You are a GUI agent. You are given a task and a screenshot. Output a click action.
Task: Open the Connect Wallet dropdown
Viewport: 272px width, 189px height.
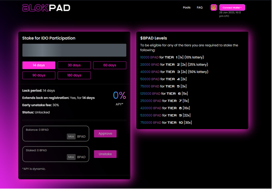coord(232,7)
